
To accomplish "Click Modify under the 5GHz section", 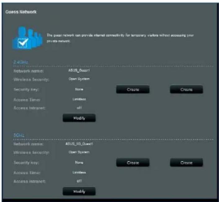I will [x=79, y=191].
